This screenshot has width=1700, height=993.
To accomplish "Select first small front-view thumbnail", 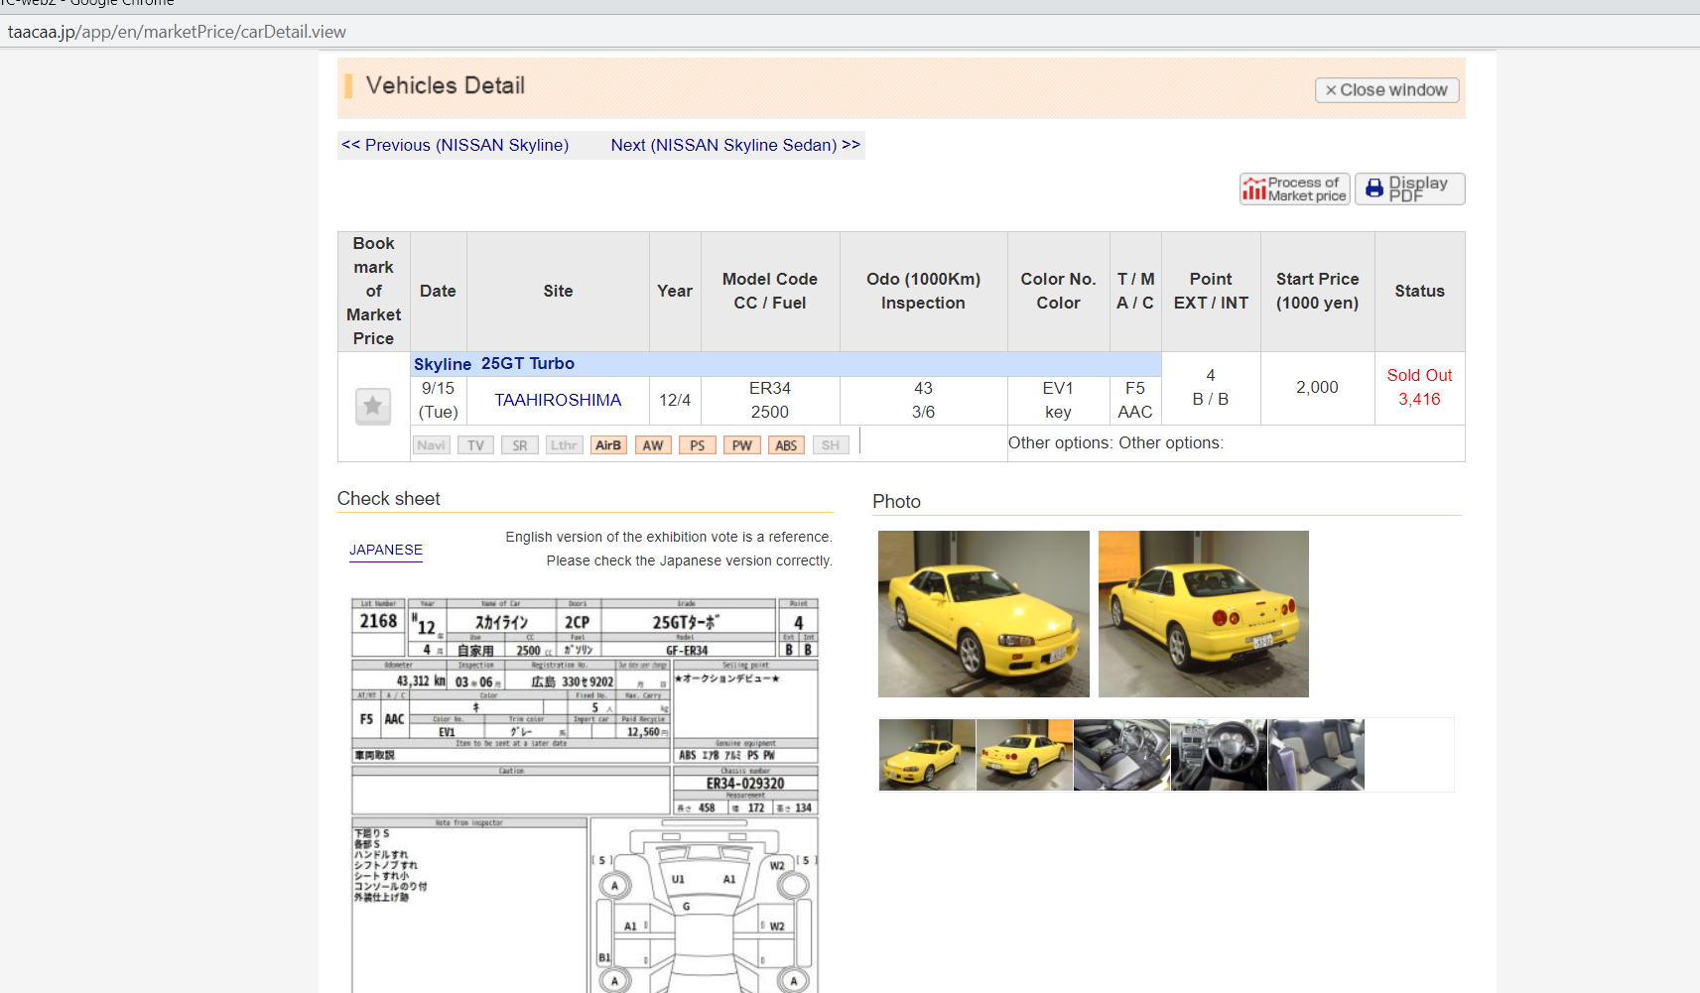I will point(927,755).
